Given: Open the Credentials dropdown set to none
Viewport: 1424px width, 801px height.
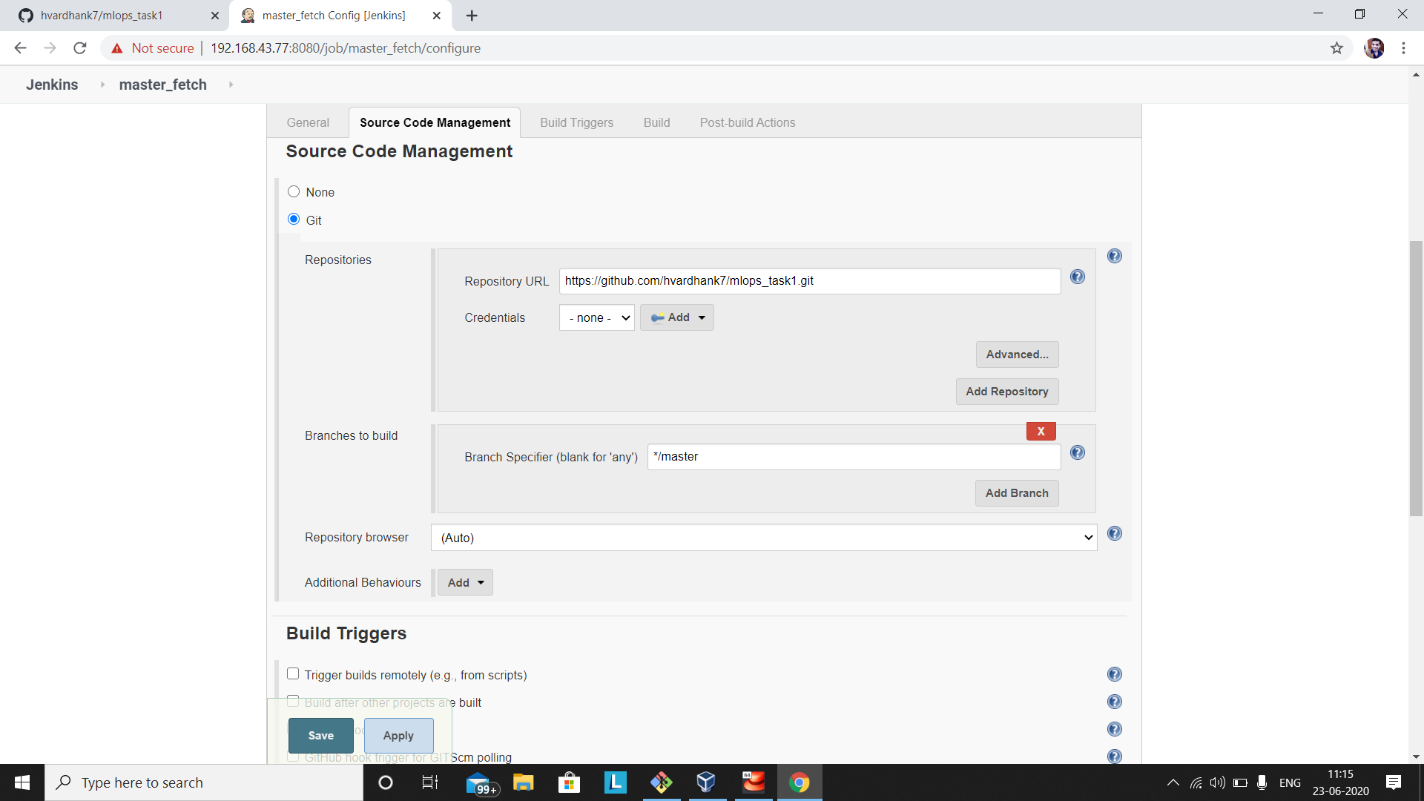Looking at the screenshot, I should (x=596, y=317).
